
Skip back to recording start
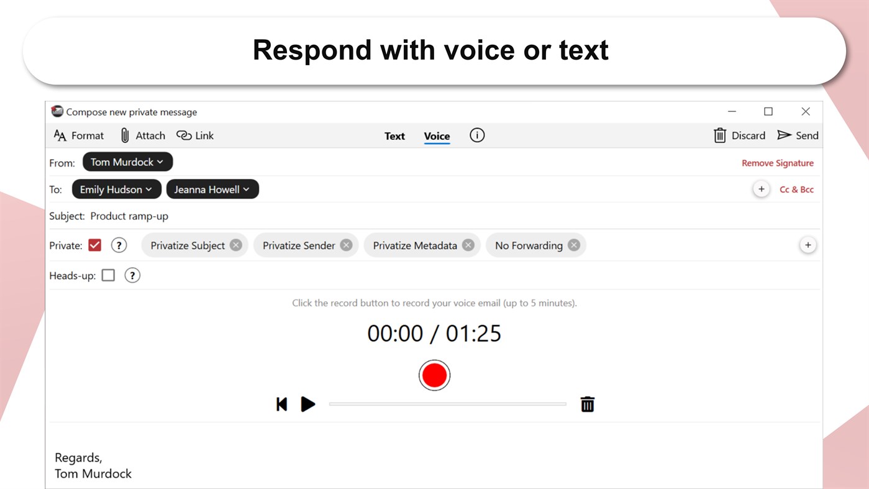pyautogui.click(x=282, y=404)
